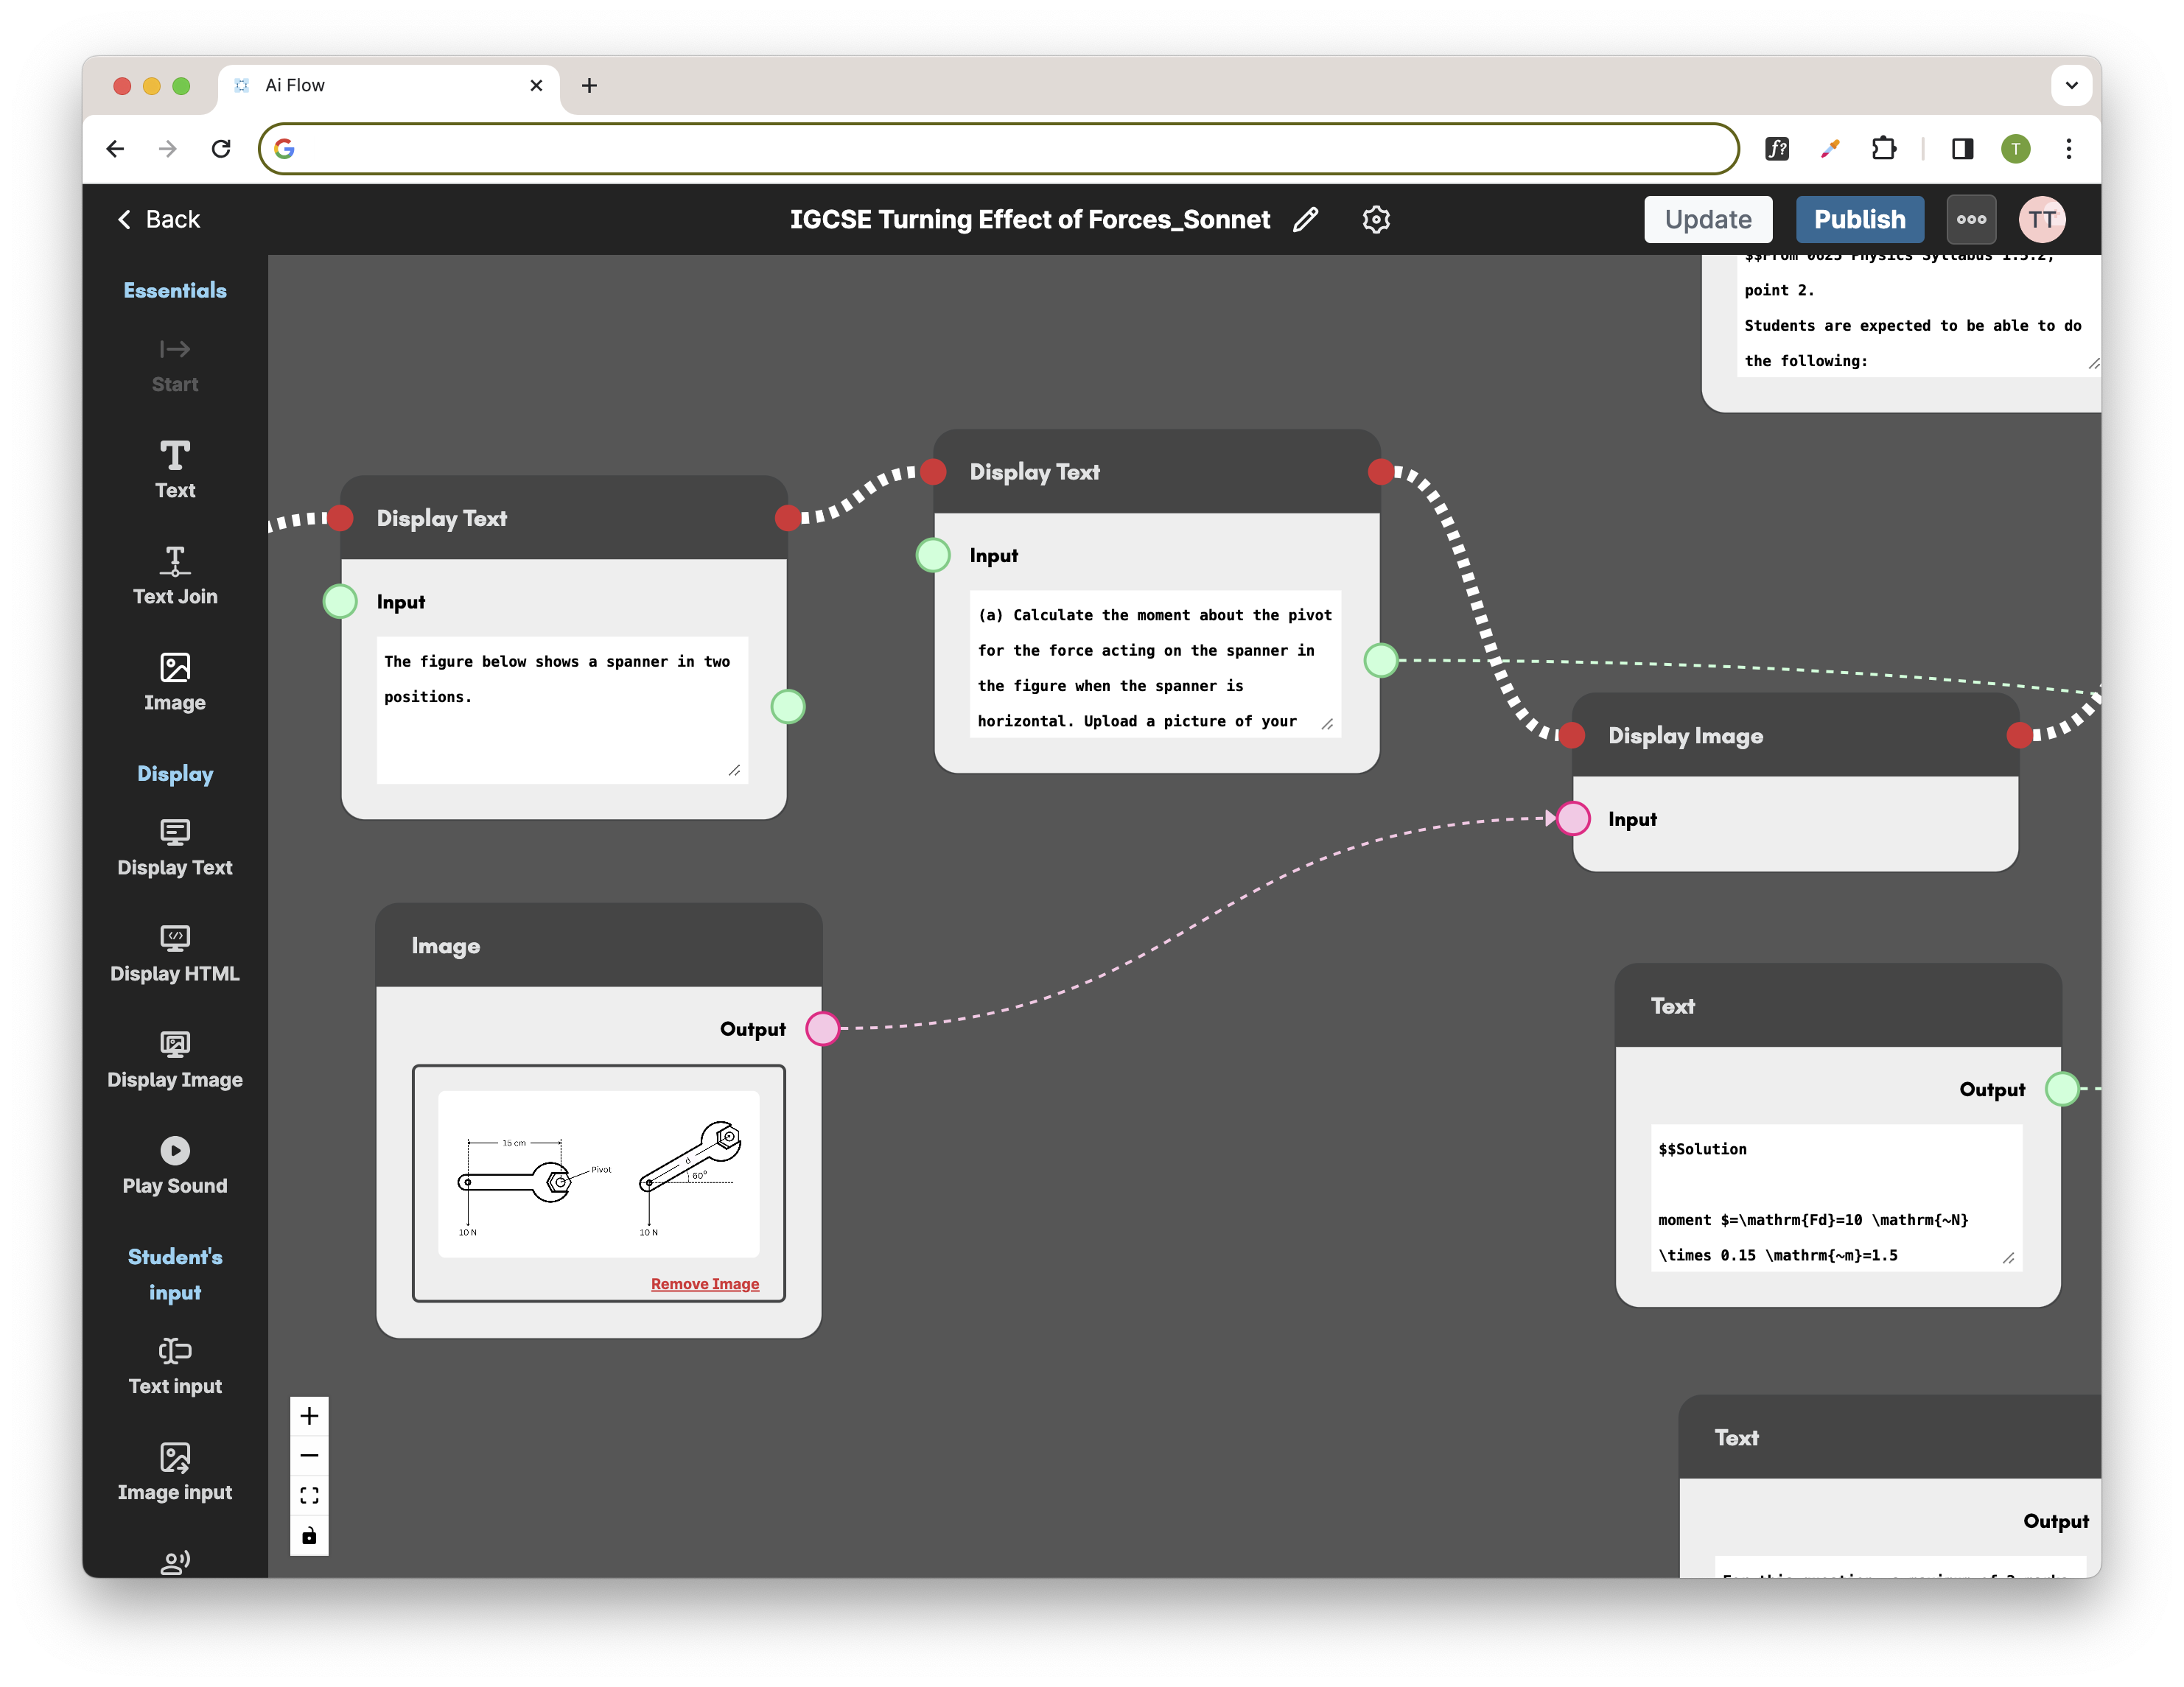The height and width of the screenshot is (1687, 2184).
Task: Select the Image input tool
Action: coord(175,1472)
